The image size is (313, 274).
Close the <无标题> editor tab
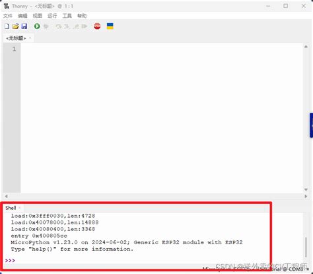click(30, 38)
